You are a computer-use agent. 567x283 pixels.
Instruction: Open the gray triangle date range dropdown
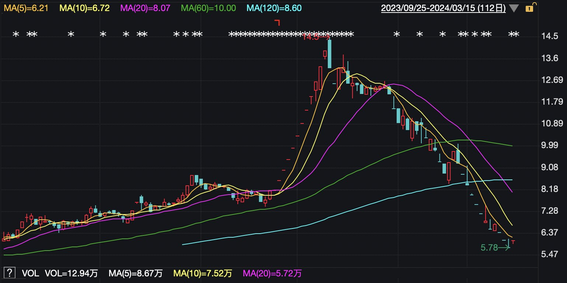(x=514, y=8)
